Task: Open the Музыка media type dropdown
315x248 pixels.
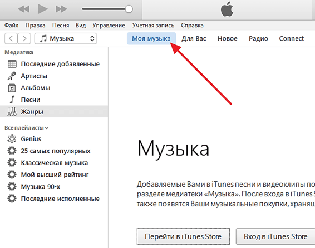Action: pos(66,38)
